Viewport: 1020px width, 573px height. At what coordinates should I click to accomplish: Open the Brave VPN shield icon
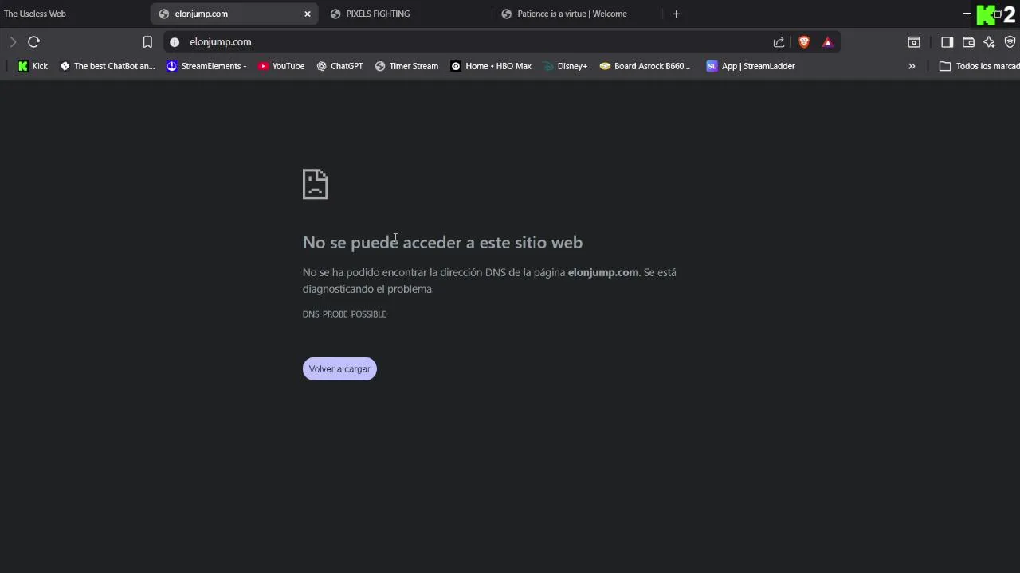[x=1010, y=42]
